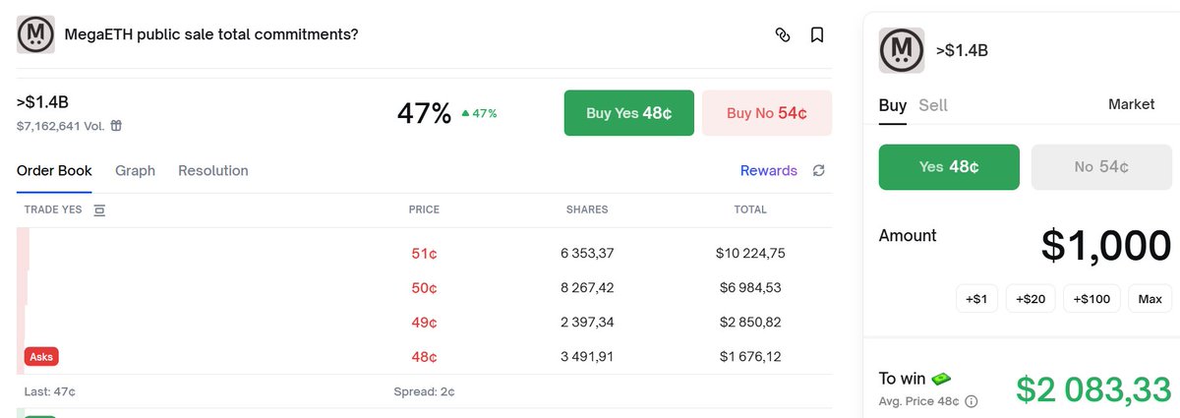This screenshot has width=1180, height=418.
Task: Click the layout icon beside TRADE YES
Action: tap(99, 210)
